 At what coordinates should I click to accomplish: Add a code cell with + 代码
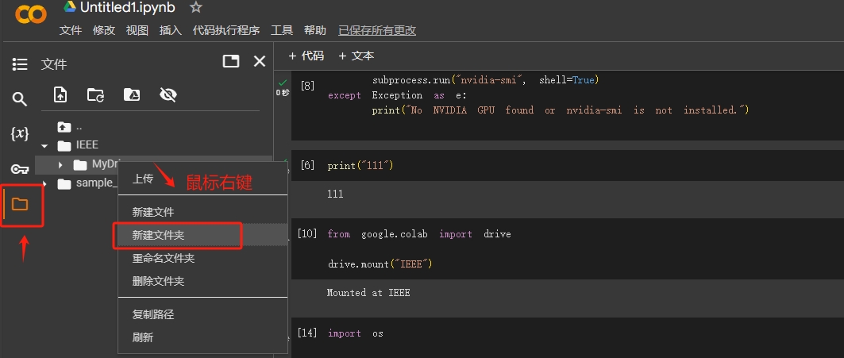pos(306,56)
